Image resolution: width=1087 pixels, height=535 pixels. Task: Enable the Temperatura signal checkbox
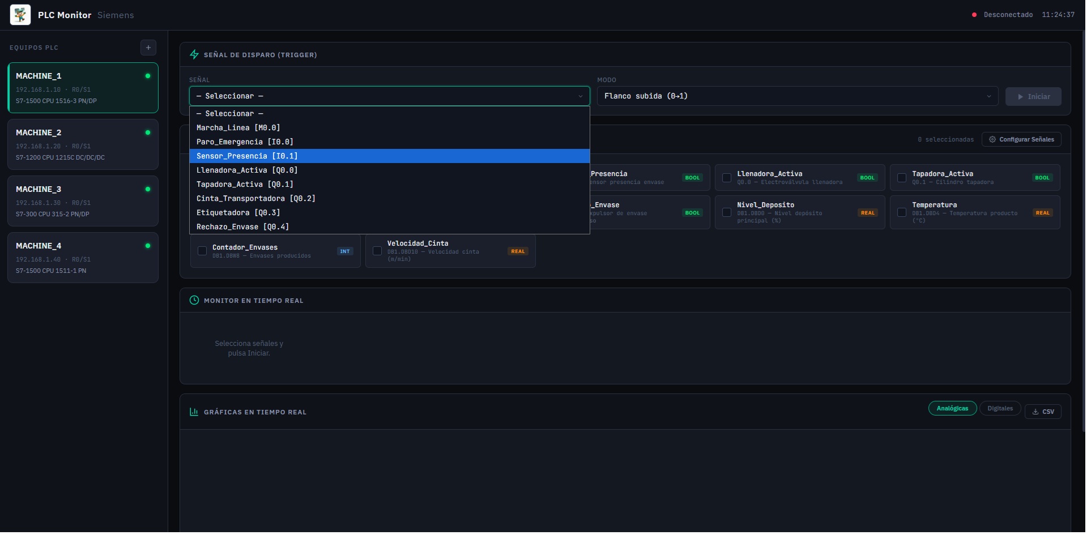tap(902, 212)
